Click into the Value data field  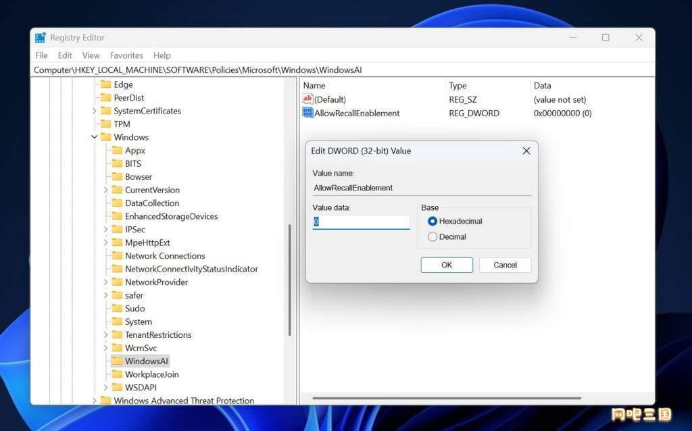(361, 222)
